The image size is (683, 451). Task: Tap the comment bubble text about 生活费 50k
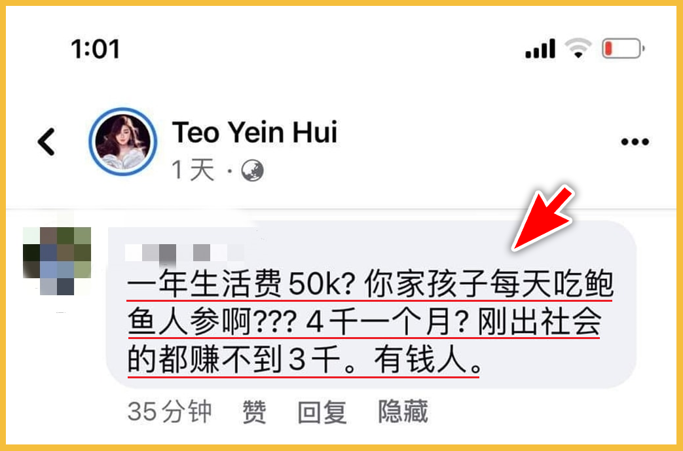(x=370, y=321)
